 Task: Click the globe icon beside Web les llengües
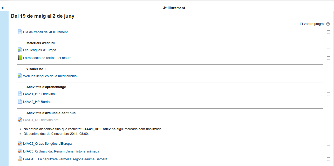pos(20,76)
